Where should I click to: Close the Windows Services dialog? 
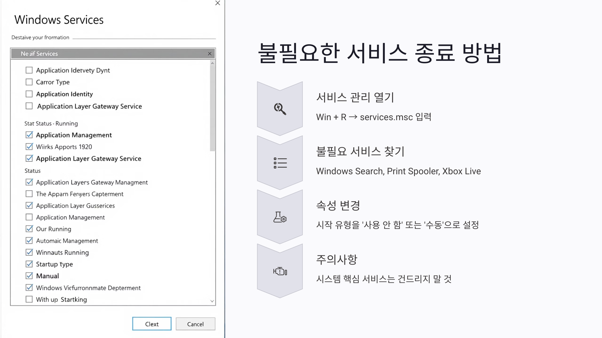[218, 3]
